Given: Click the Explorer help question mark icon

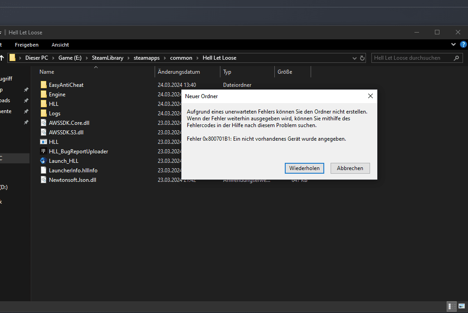Looking at the screenshot, I should [x=463, y=44].
